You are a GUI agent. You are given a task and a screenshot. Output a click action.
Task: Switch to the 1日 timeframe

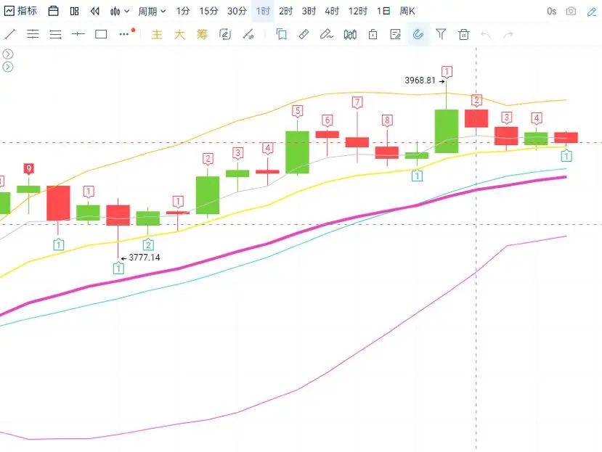(383, 11)
